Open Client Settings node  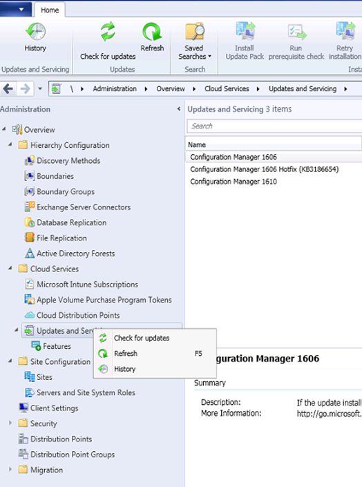coord(48,408)
